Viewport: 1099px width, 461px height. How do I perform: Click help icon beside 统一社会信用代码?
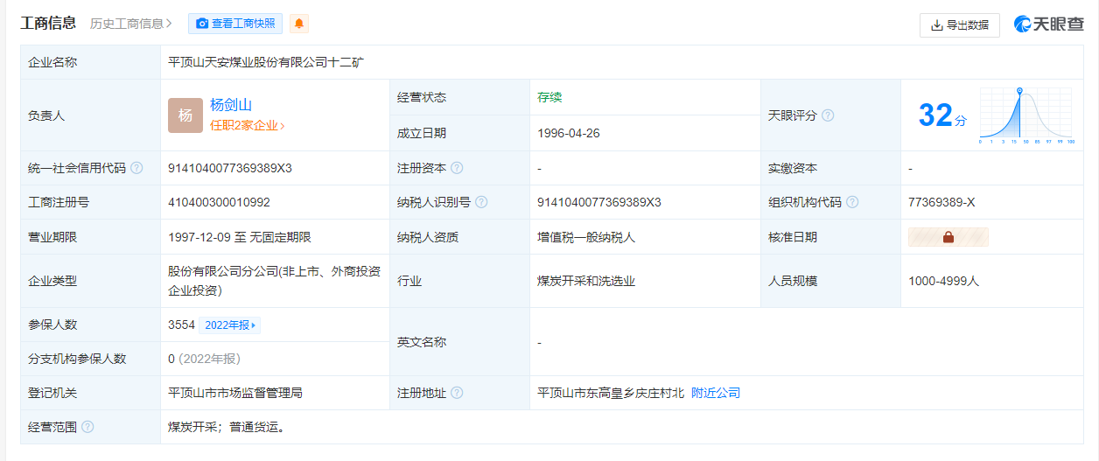click(x=136, y=168)
